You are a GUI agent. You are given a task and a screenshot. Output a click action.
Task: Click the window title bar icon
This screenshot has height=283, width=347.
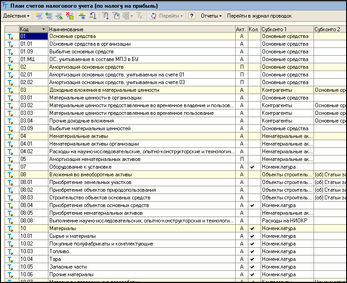tap(5, 5)
